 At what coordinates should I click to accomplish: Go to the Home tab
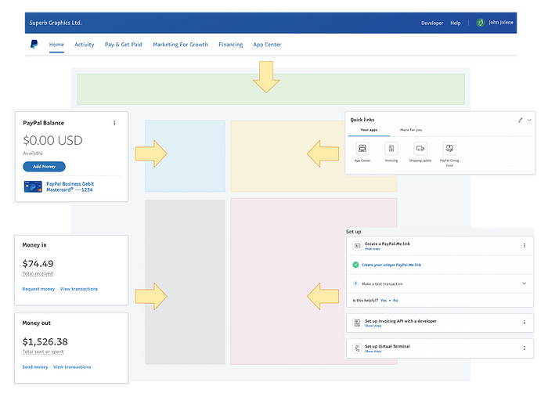coord(56,45)
